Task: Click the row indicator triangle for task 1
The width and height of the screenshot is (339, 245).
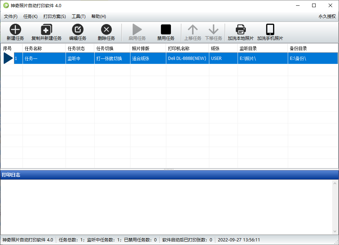Action: pyautogui.click(x=8, y=58)
